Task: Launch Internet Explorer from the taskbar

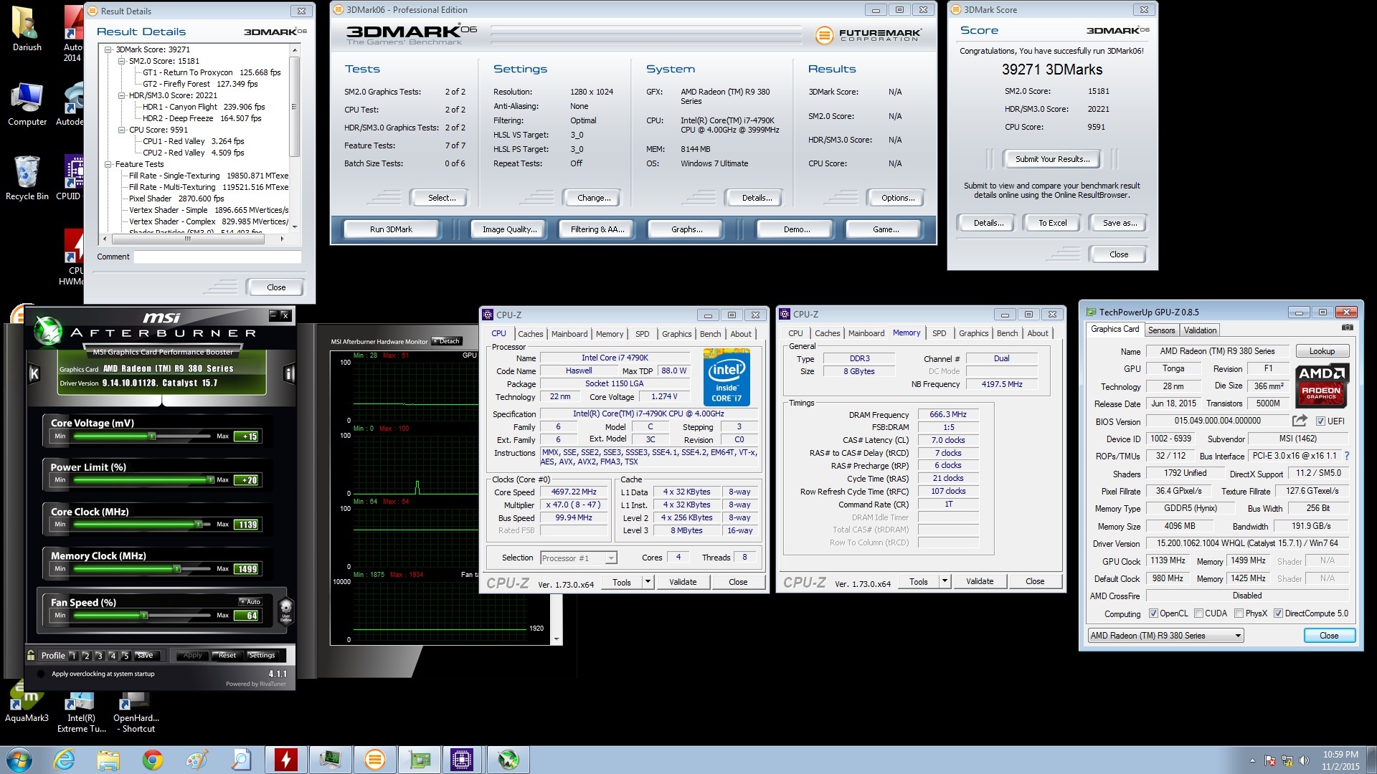Action: [x=64, y=760]
